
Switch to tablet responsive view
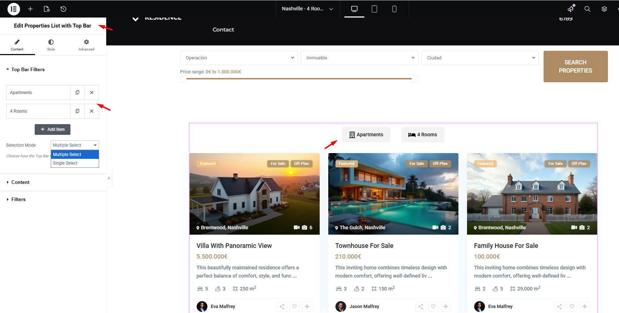(374, 9)
